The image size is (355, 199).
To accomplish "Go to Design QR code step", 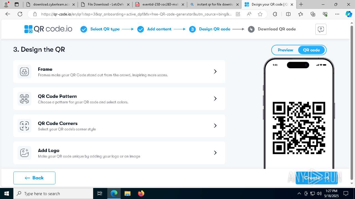I will (210, 29).
